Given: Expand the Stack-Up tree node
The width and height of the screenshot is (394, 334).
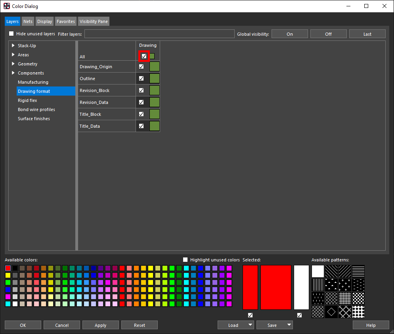Looking at the screenshot, I should pos(13,46).
